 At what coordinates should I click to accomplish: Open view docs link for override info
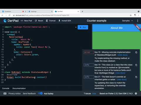[x=122, y=80]
